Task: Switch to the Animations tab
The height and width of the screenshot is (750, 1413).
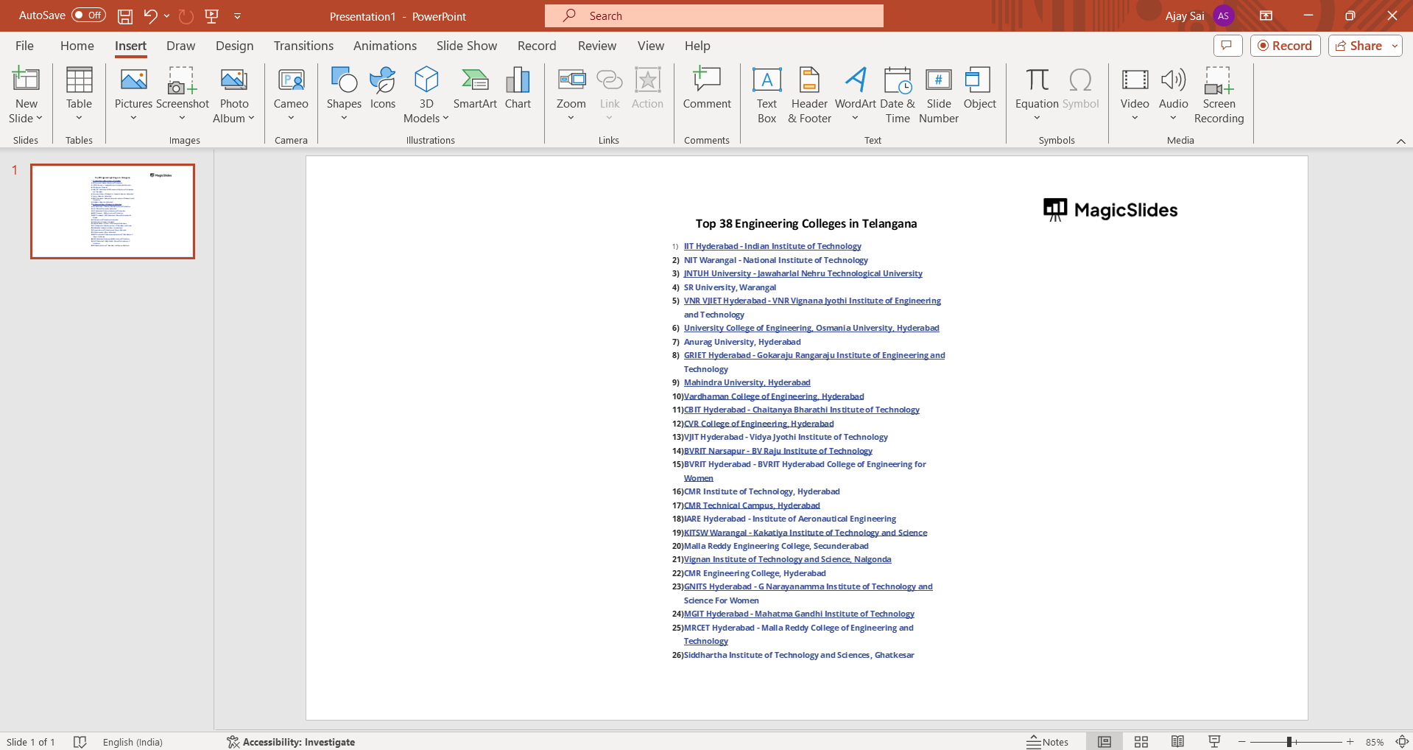Action: click(384, 46)
